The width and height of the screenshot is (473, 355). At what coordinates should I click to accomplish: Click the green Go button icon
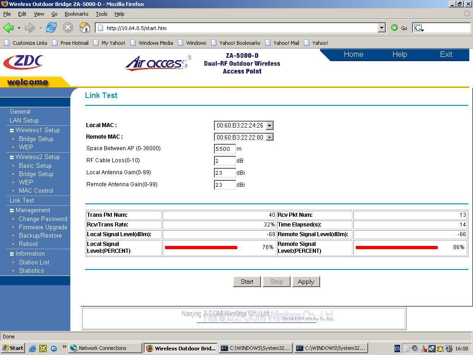point(394,28)
